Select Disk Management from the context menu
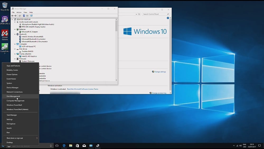This screenshot has width=264, height=149. pos(13,96)
